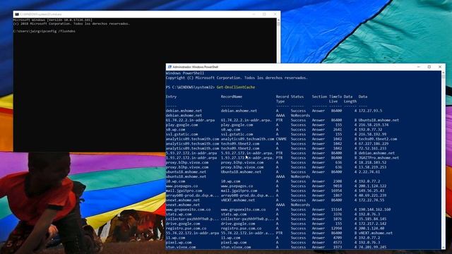Maximize the Administrador Windows PowerShell window
452x254 pixels.
(429, 67)
